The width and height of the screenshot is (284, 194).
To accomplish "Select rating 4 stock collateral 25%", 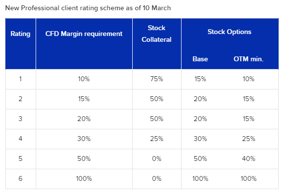I will pos(157,139).
